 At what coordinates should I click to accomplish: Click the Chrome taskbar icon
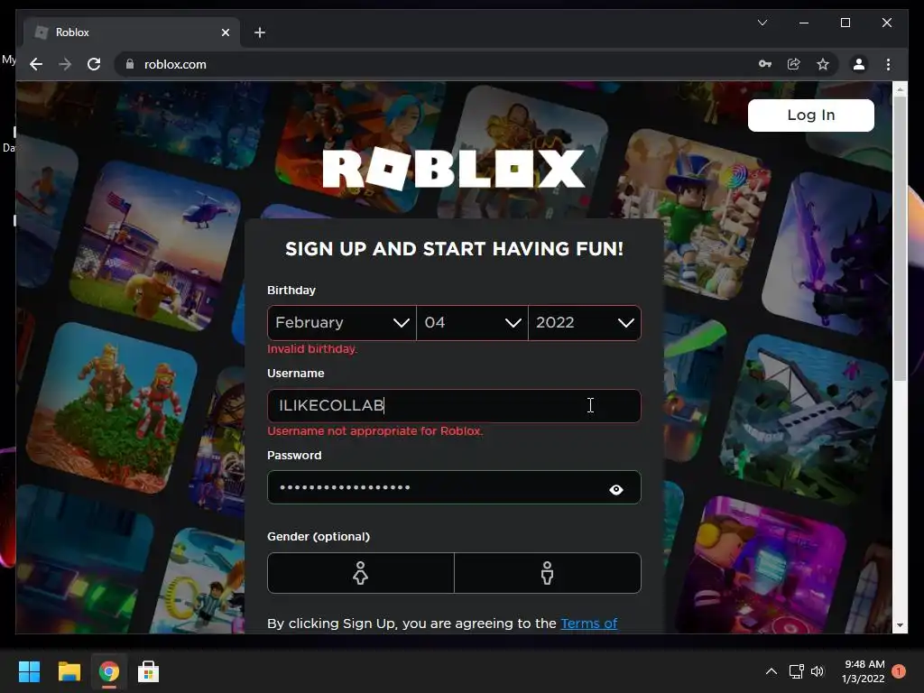(109, 671)
